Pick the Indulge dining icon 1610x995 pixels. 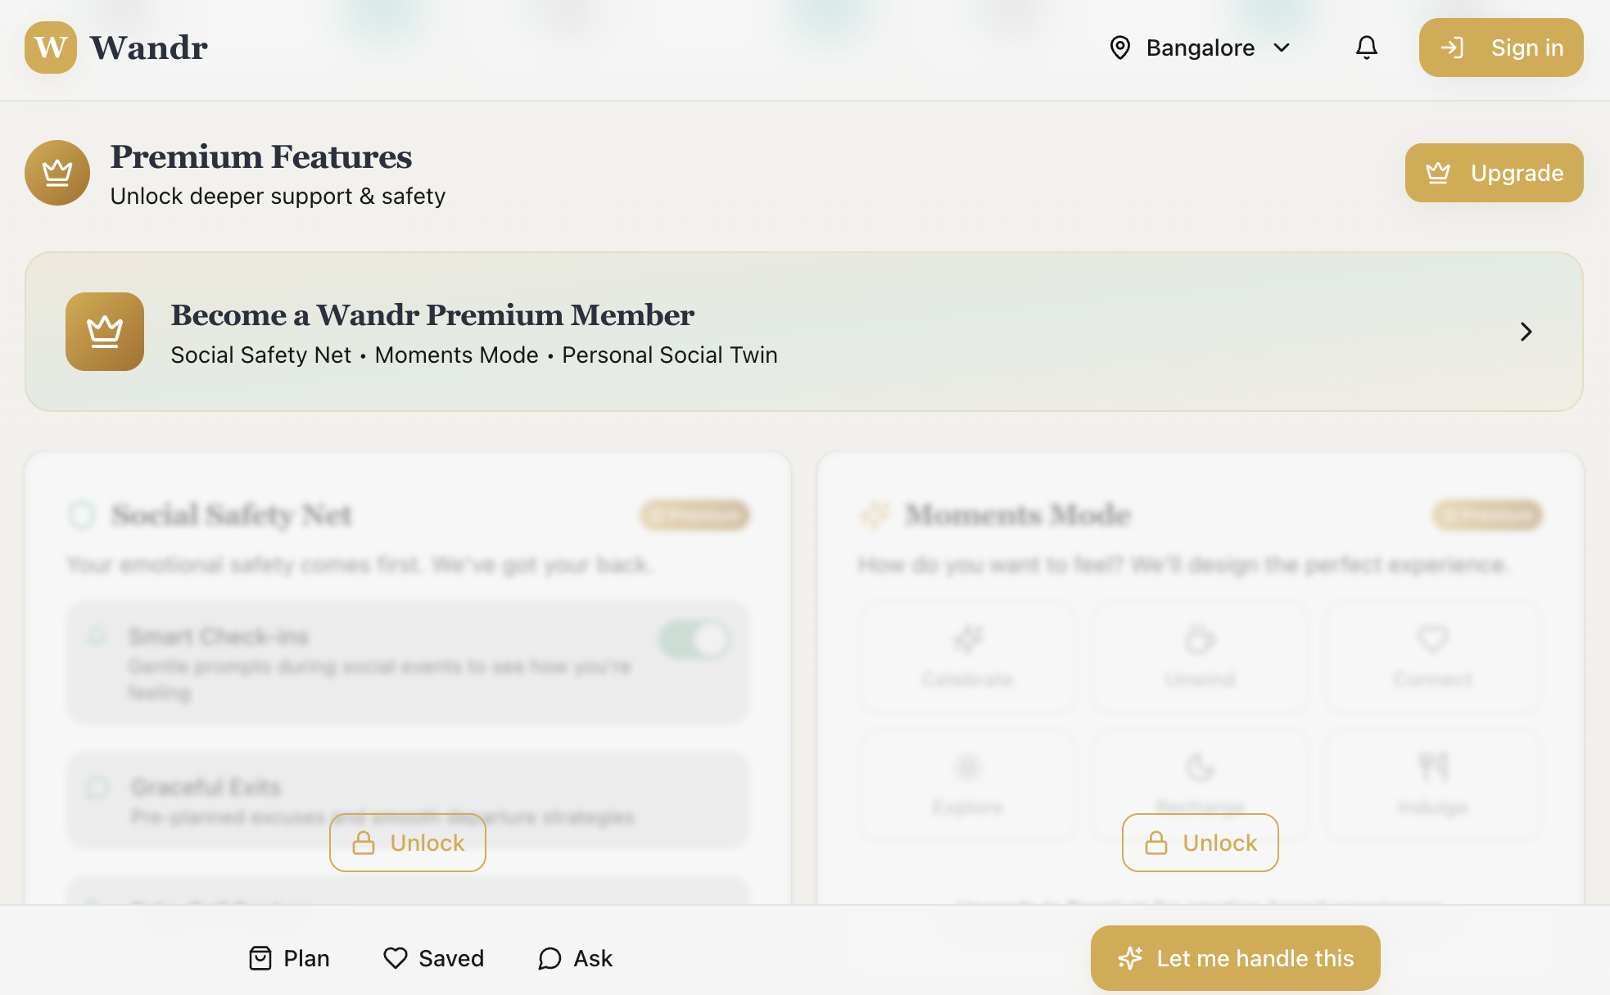(x=1431, y=767)
